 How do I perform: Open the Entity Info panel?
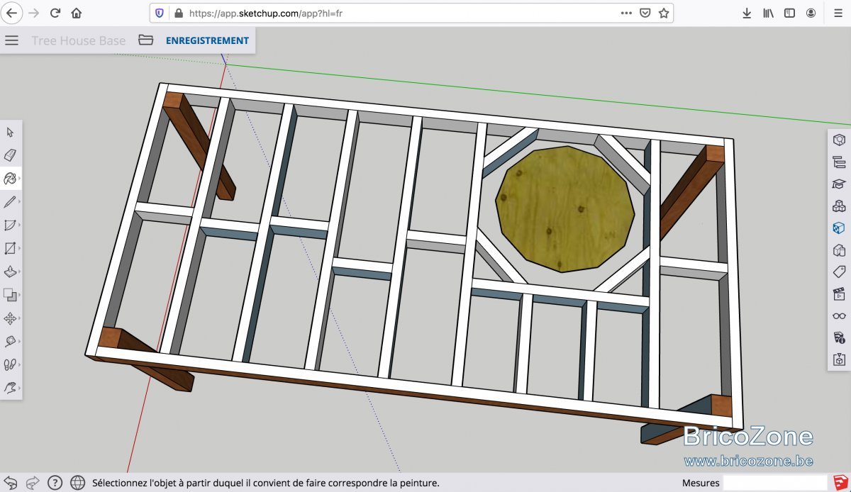[839, 140]
